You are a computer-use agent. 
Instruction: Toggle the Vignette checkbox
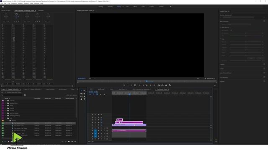(264, 82)
